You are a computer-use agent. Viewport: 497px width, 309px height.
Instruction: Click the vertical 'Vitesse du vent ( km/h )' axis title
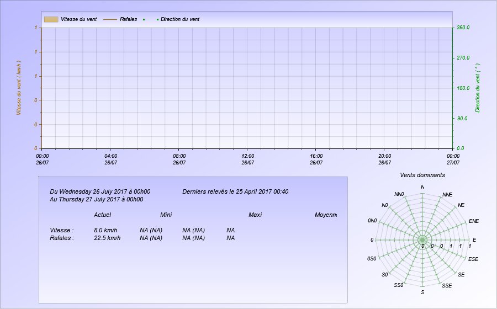19,88
